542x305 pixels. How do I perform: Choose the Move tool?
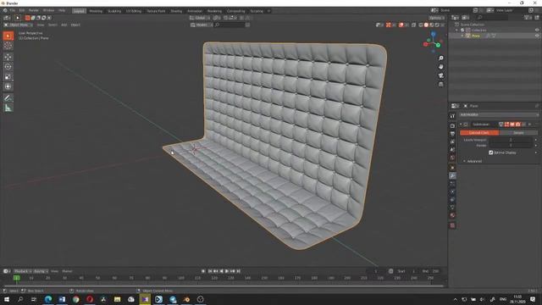[8, 57]
